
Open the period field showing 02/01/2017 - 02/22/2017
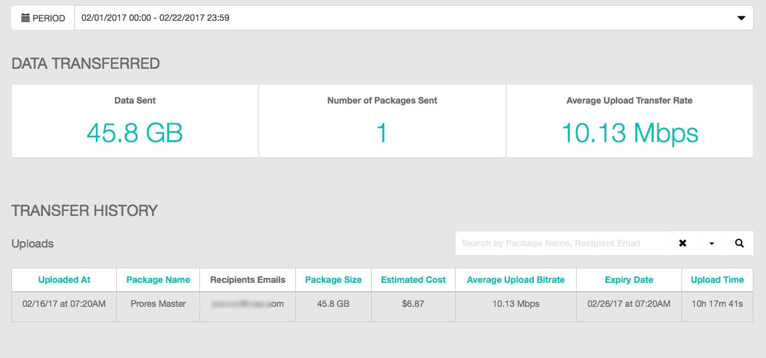point(414,18)
